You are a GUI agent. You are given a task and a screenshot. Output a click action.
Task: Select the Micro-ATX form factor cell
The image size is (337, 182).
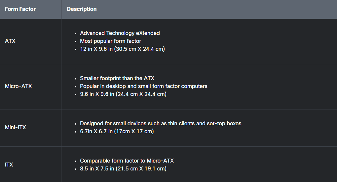(30, 87)
